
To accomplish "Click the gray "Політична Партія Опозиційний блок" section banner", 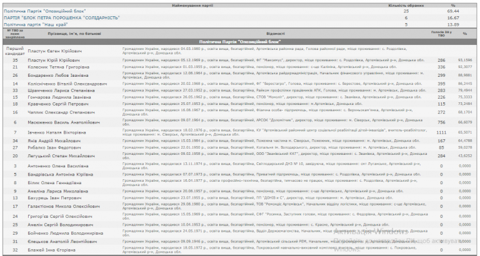I will click(240, 40).
